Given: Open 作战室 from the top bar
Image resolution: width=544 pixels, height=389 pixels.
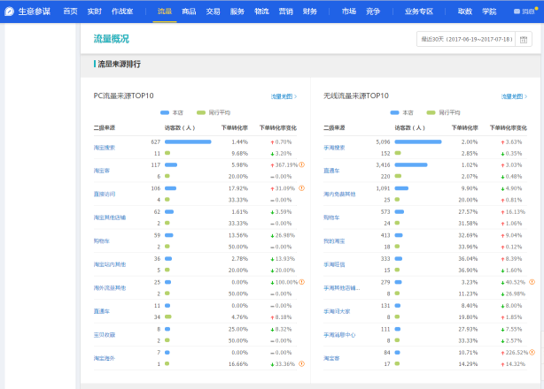Looking at the screenshot, I should coord(122,11).
